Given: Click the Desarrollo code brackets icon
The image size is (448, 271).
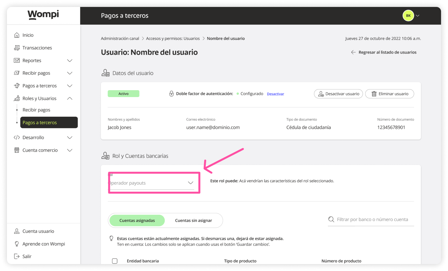Looking at the screenshot, I should click(17, 138).
